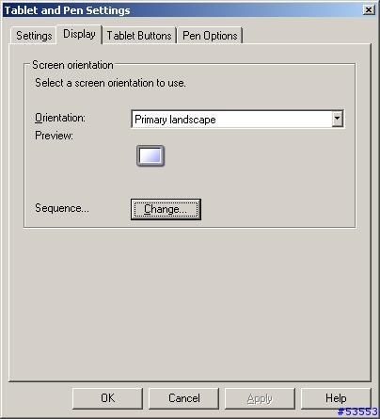Open the Change... sequence button
This screenshot has height=419, width=380.
[166, 209]
